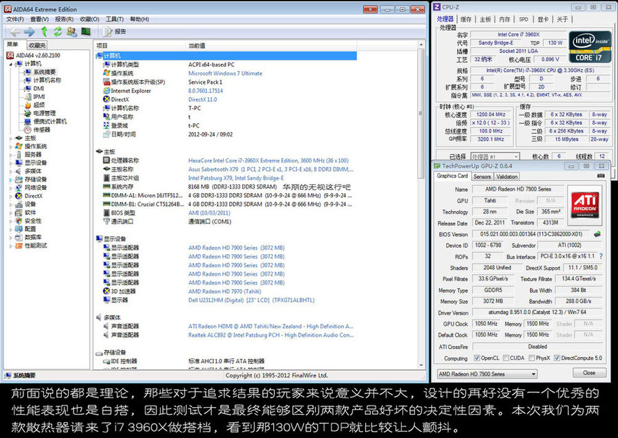The image size is (618, 438).
Task: Click the Back arrow in AIDA64 toolbar
Action: click(15, 32)
